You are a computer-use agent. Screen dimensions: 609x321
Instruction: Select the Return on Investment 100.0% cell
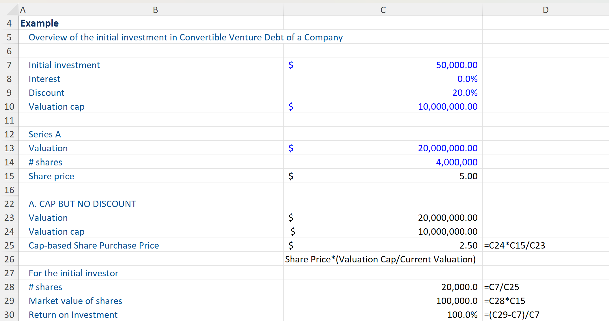tap(462, 315)
